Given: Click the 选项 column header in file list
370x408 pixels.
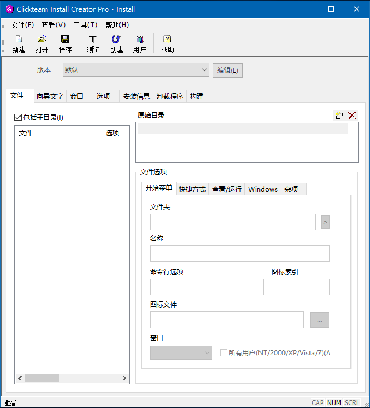Looking at the screenshot, I should tap(116, 133).
